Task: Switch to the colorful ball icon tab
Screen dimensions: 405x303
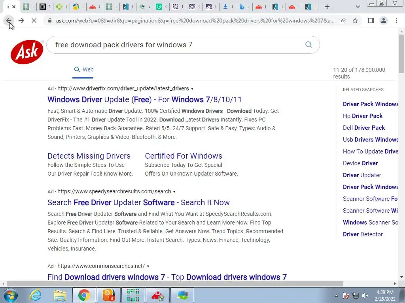Action: point(76,7)
